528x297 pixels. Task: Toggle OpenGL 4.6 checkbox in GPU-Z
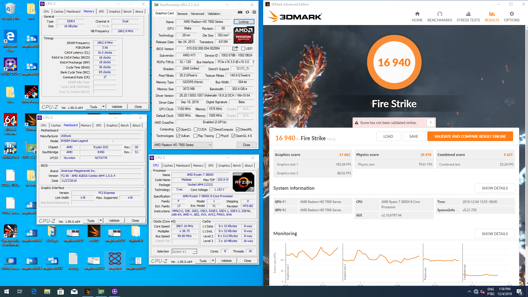click(233, 136)
